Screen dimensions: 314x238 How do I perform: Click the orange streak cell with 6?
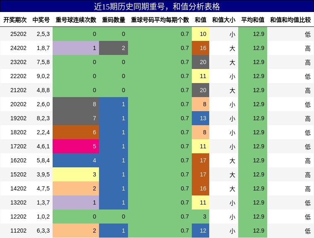(76, 132)
